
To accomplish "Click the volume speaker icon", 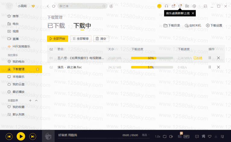I will 171,137.
